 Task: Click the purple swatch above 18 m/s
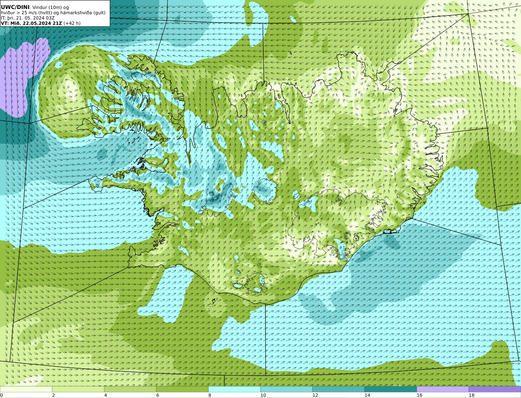(x=495, y=389)
